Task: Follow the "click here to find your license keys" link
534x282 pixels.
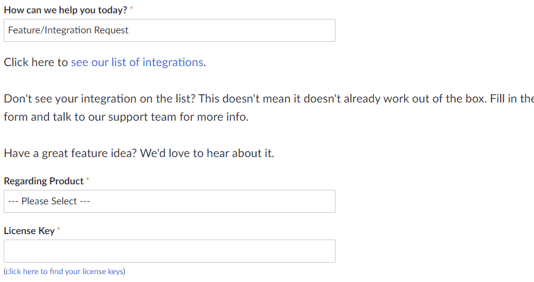Action: click(64, 272)
